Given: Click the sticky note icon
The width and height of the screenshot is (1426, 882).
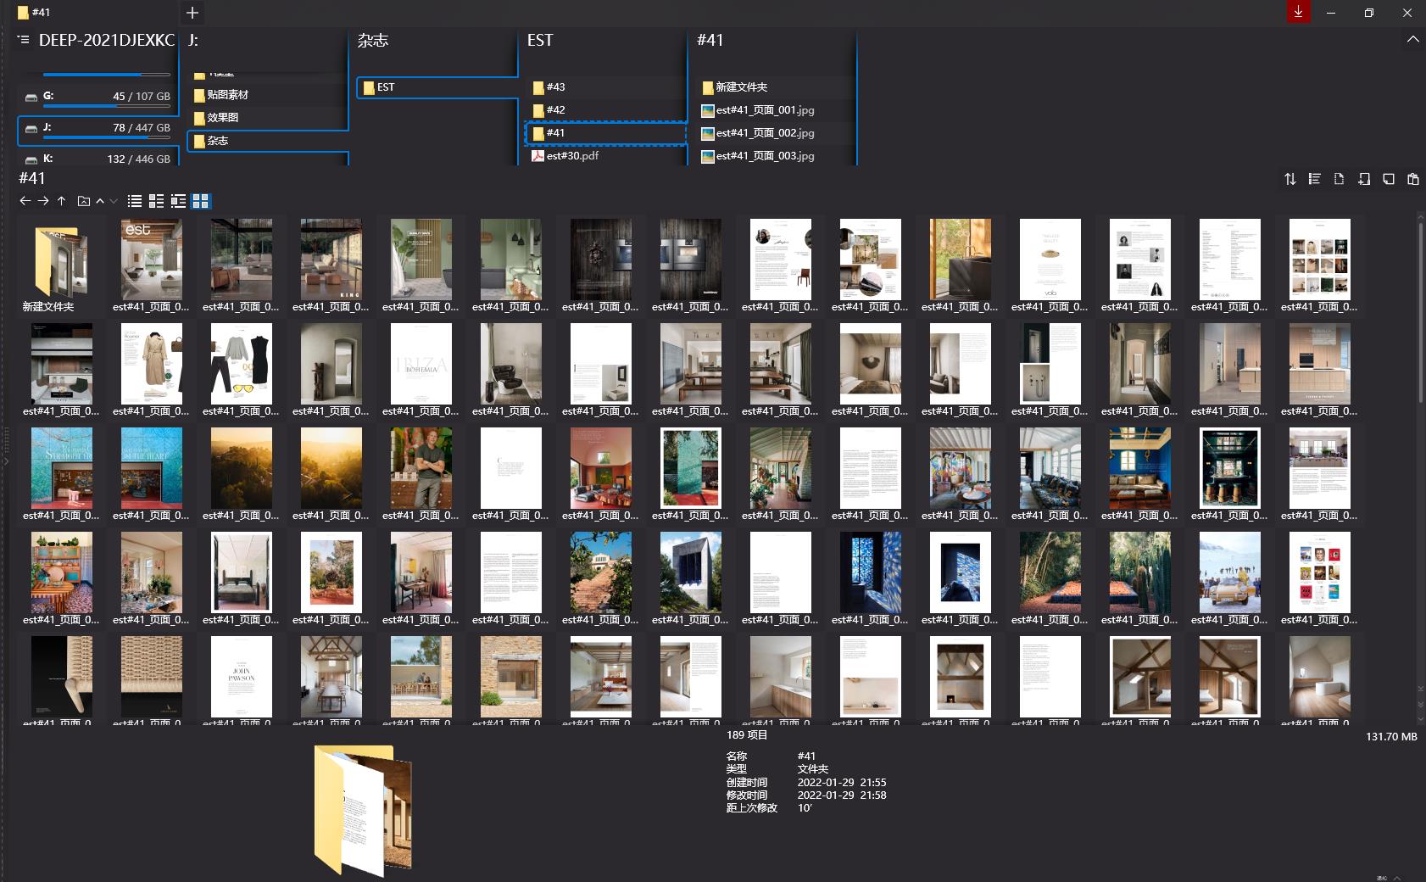Looking at the screenshot, I should (1388, 179).
